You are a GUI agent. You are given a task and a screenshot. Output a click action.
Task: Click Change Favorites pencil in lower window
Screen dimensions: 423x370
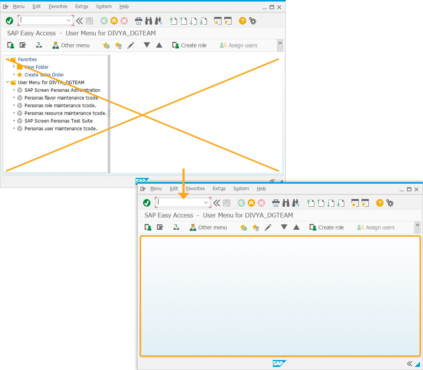(x=268, y=227)
